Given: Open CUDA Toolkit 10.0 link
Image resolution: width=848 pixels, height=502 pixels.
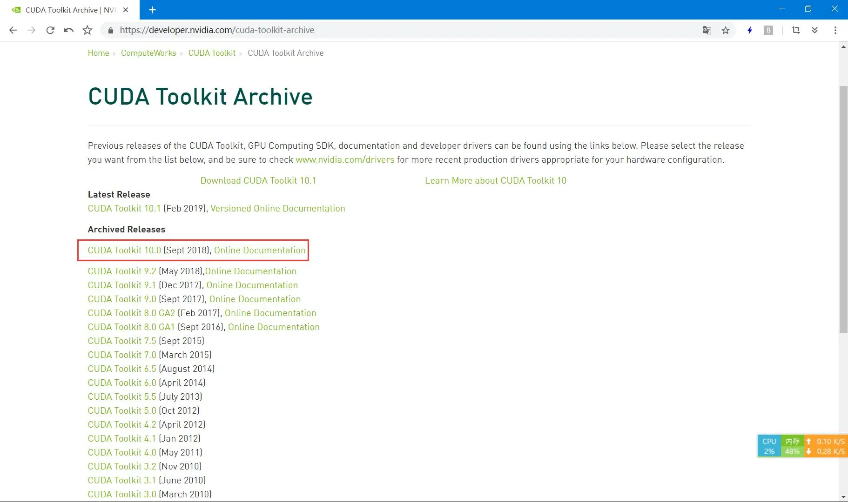Looking at the screenshot, I should pos(124,250).
